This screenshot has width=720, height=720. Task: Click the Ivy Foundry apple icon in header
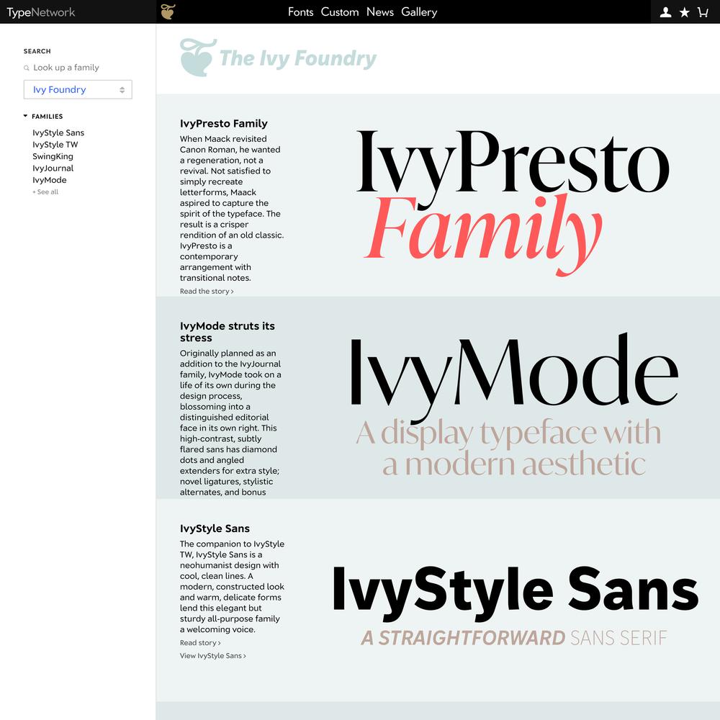tap(168, 12)
